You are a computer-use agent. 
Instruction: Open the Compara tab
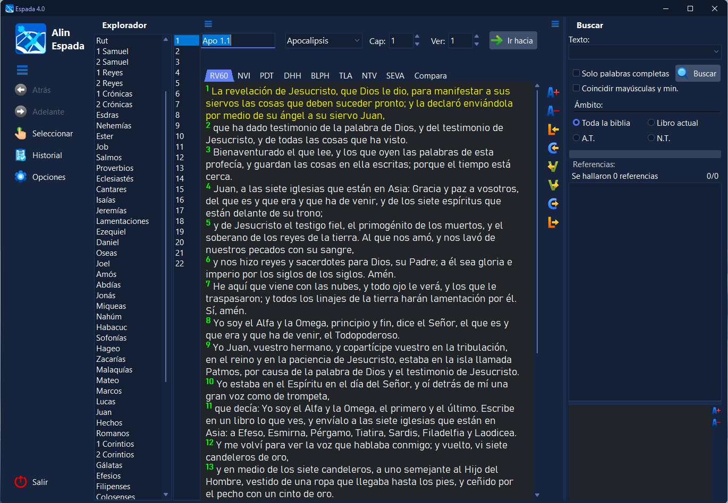430,75
